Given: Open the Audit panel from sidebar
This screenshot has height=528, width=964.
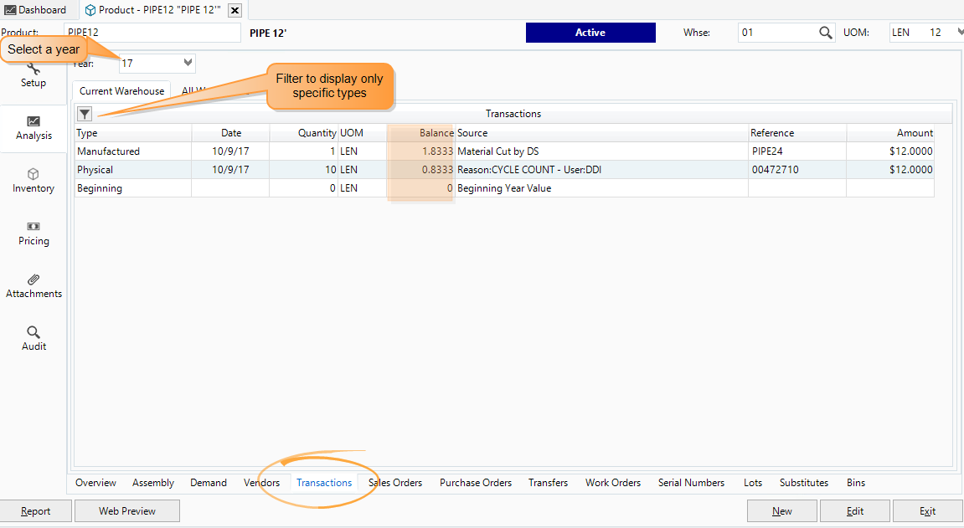Looking at the screenshot, I should point(34,337).
